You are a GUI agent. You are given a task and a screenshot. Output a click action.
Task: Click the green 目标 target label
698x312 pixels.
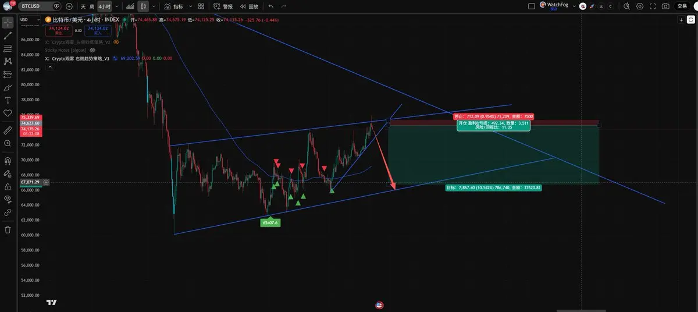click(x=494, y=187)
